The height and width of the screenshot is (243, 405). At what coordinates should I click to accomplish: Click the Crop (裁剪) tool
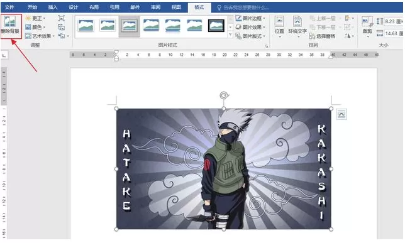pyautogui.click(x=367, y=27)
